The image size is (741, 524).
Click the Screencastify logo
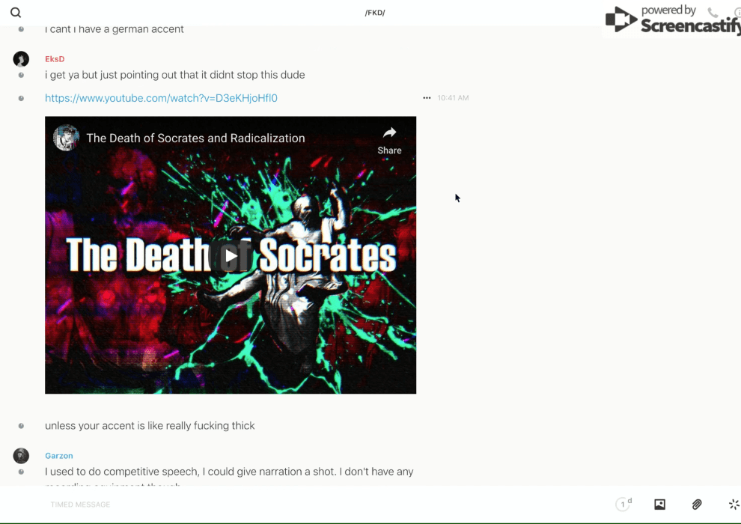[671, 20]
